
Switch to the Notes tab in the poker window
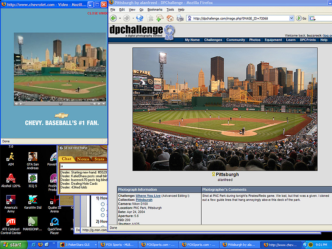point(83,159)
